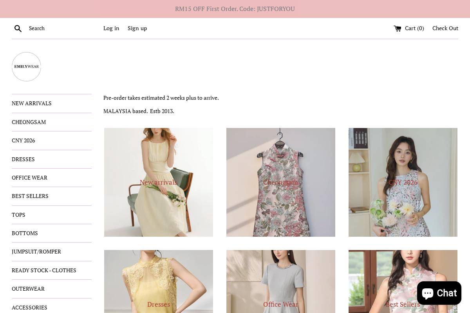Open the New arrivals collection image
470x313 pixels.
158,182
